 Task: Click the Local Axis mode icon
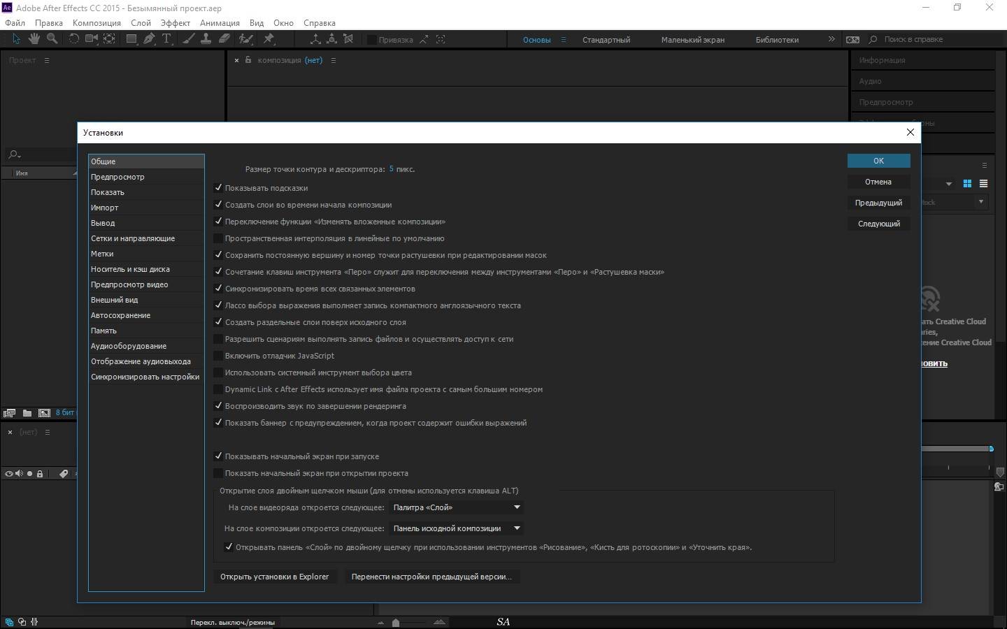coord(315,39)
